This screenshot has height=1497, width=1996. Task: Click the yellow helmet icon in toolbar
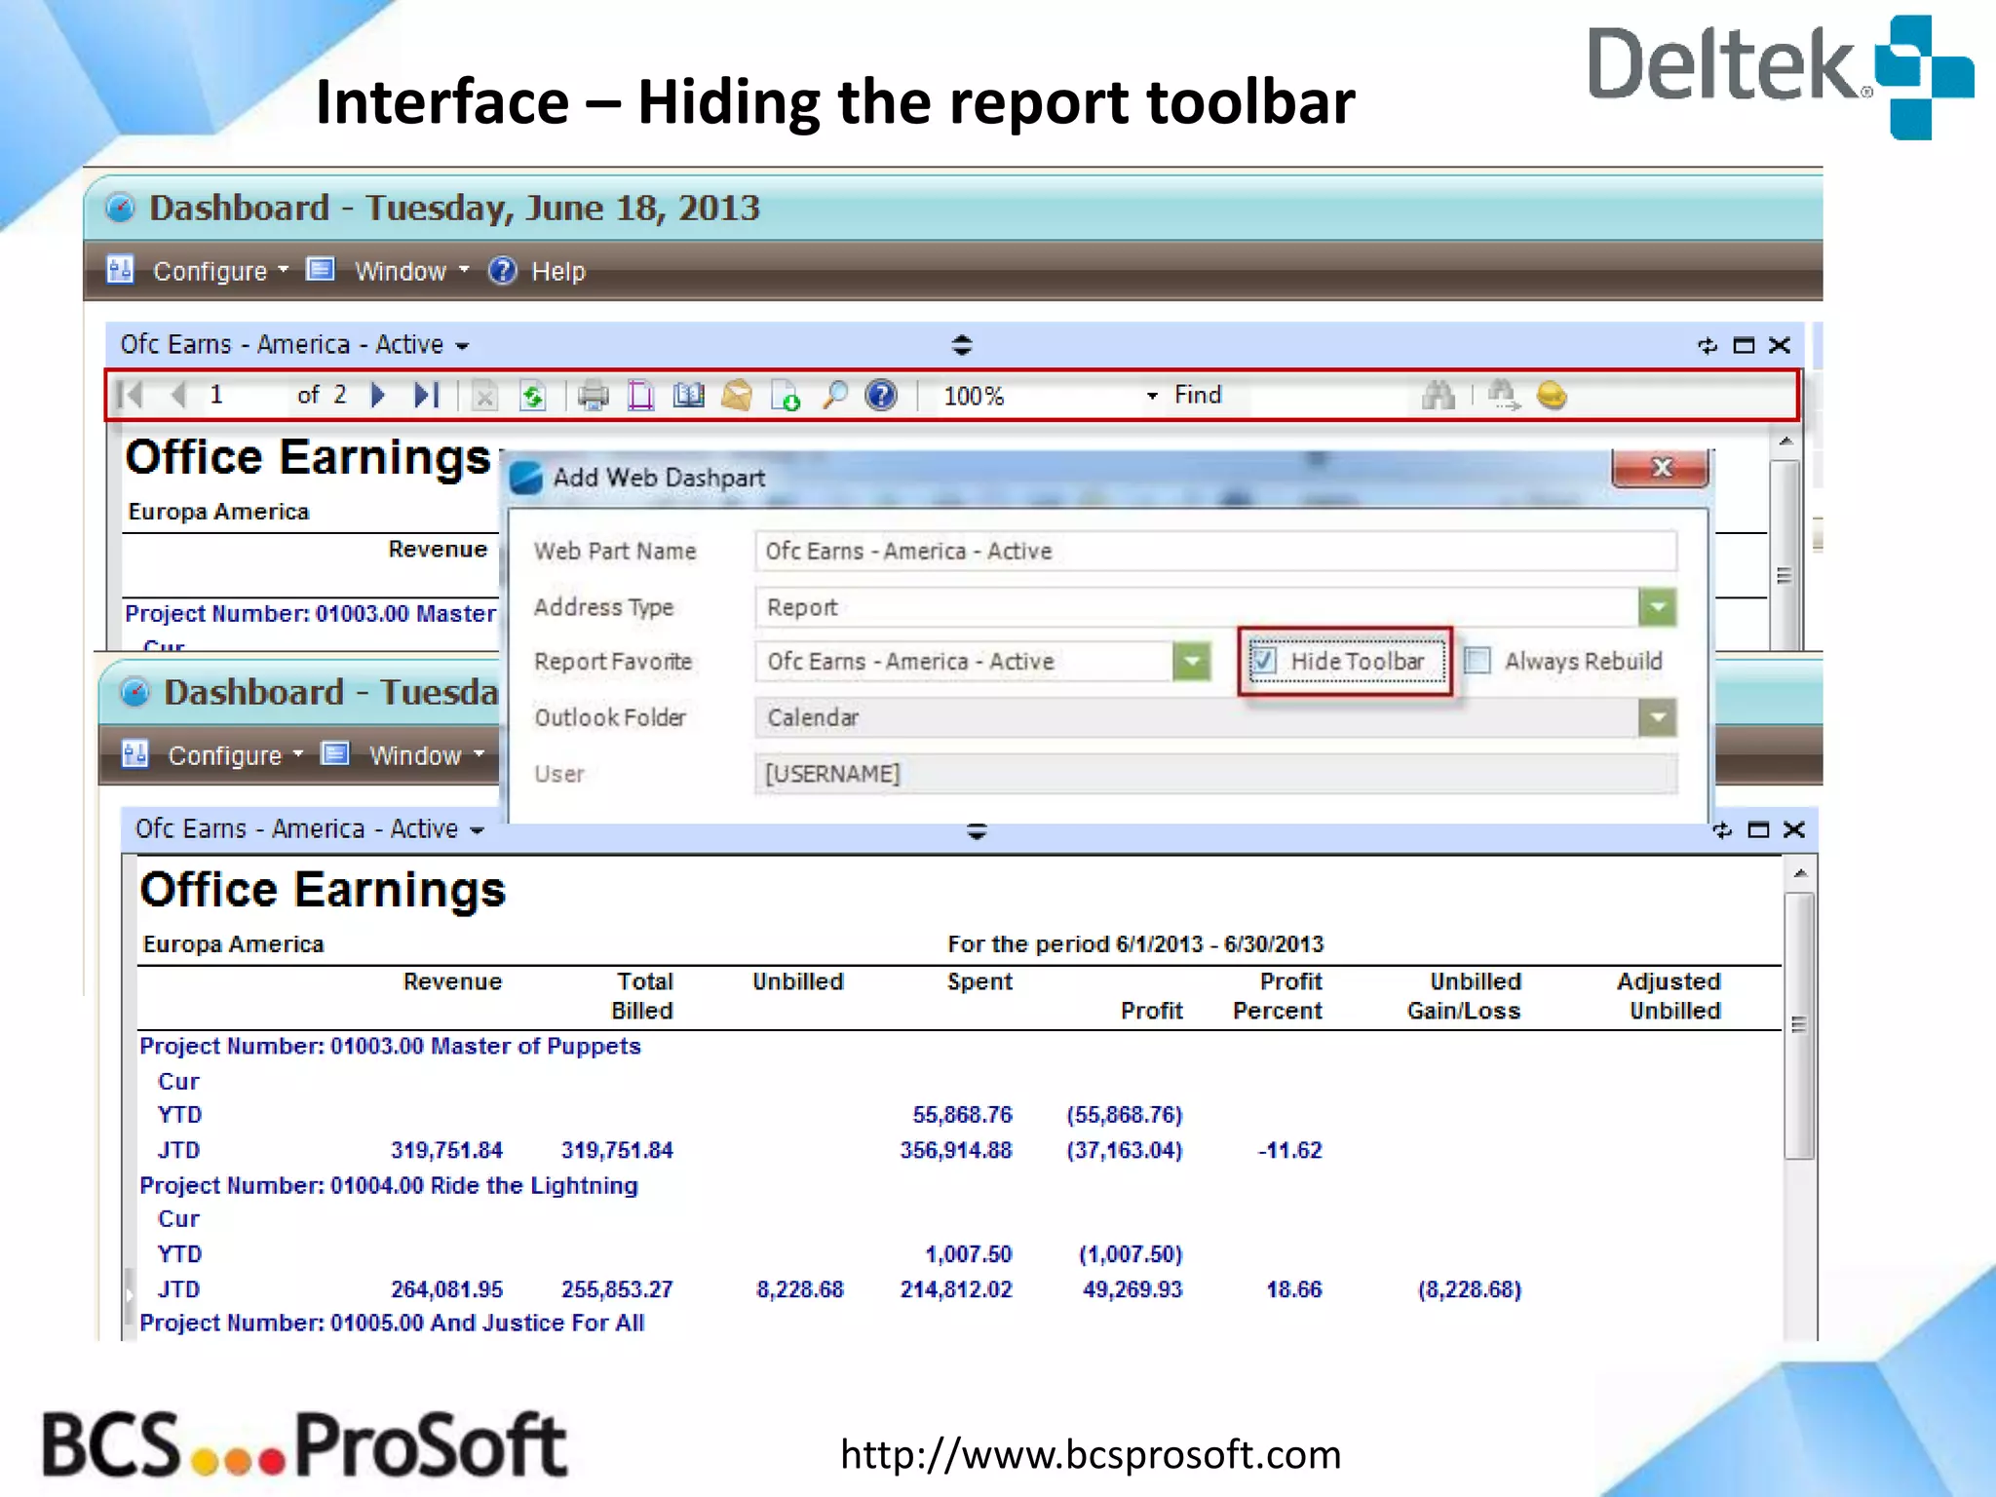(x=1552, y=395)
